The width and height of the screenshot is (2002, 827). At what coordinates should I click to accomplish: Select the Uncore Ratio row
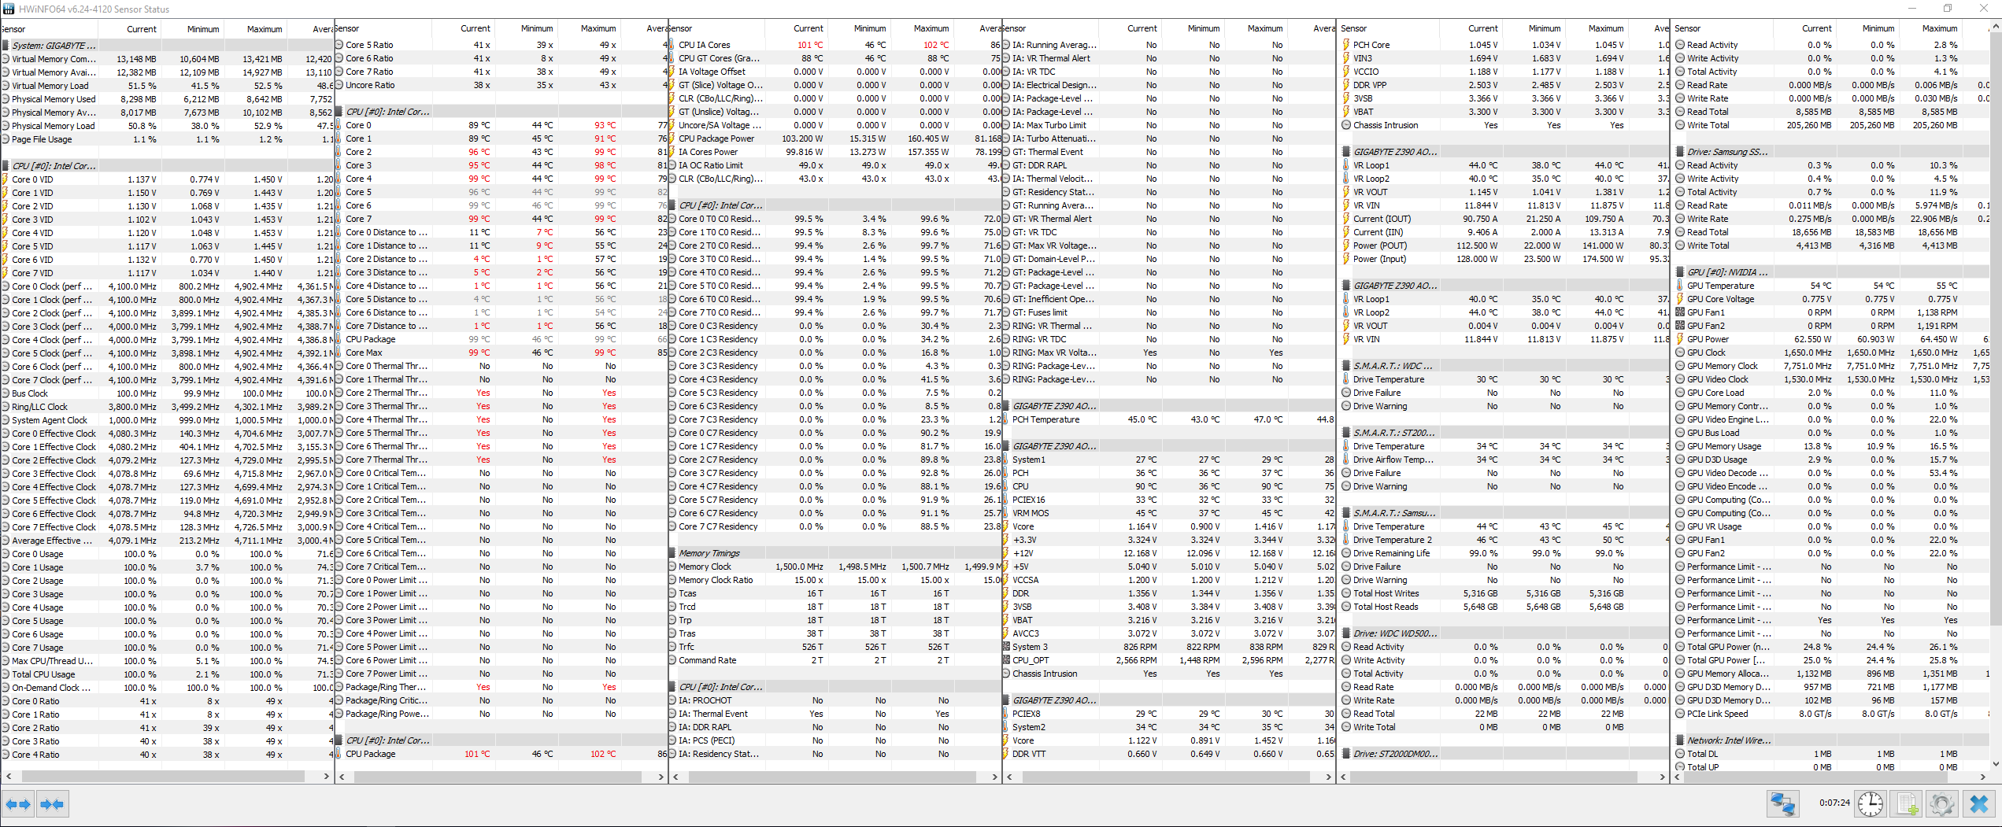click(x=501, y=85)
